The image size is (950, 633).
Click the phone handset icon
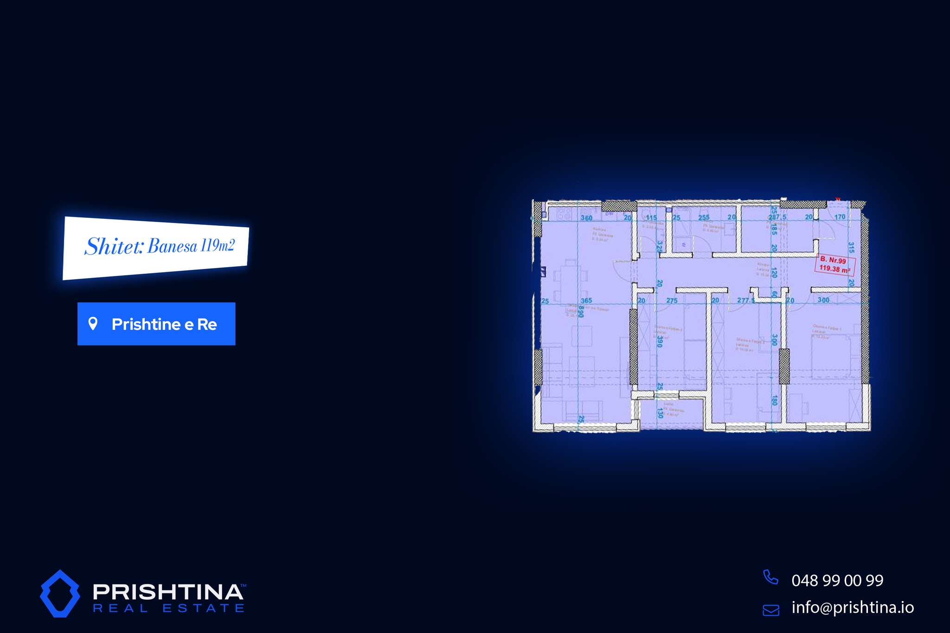[770, 577]
